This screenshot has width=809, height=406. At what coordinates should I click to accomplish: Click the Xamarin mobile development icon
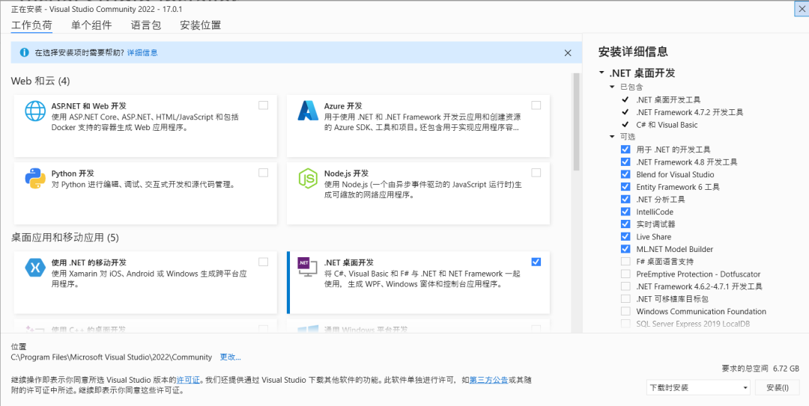35,268
